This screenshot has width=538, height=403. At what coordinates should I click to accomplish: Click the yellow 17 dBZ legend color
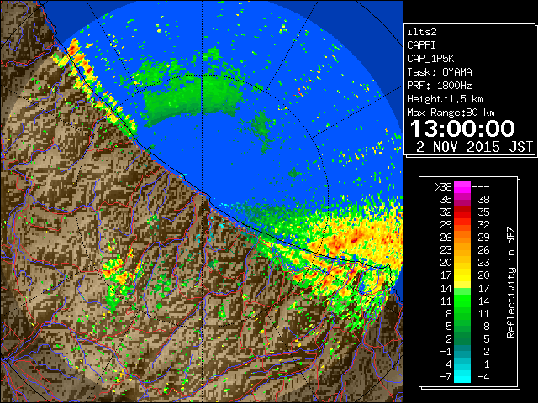pyautogui.click(x=462, y=275)
